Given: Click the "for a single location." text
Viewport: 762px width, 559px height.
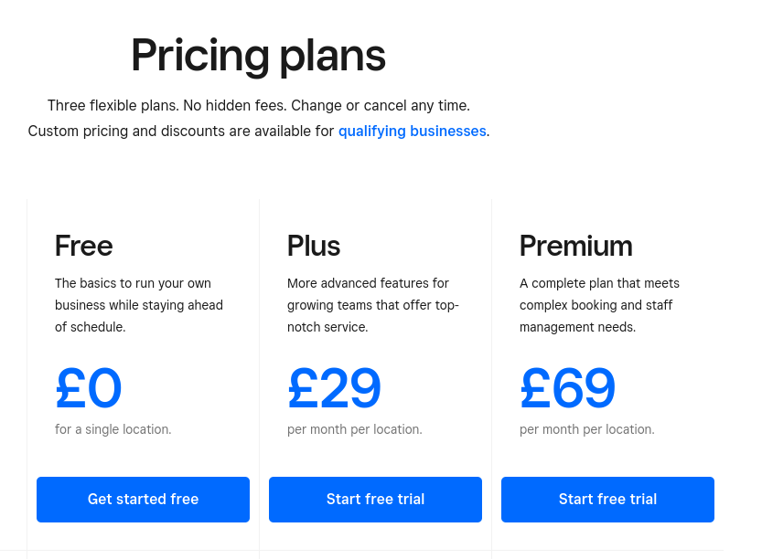Looking at the screenshot, I should click(x=113, y=429).
